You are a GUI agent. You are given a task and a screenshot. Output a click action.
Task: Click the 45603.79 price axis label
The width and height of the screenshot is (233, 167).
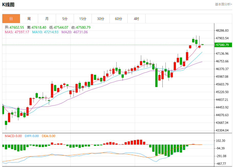click(x=222, y=84)
